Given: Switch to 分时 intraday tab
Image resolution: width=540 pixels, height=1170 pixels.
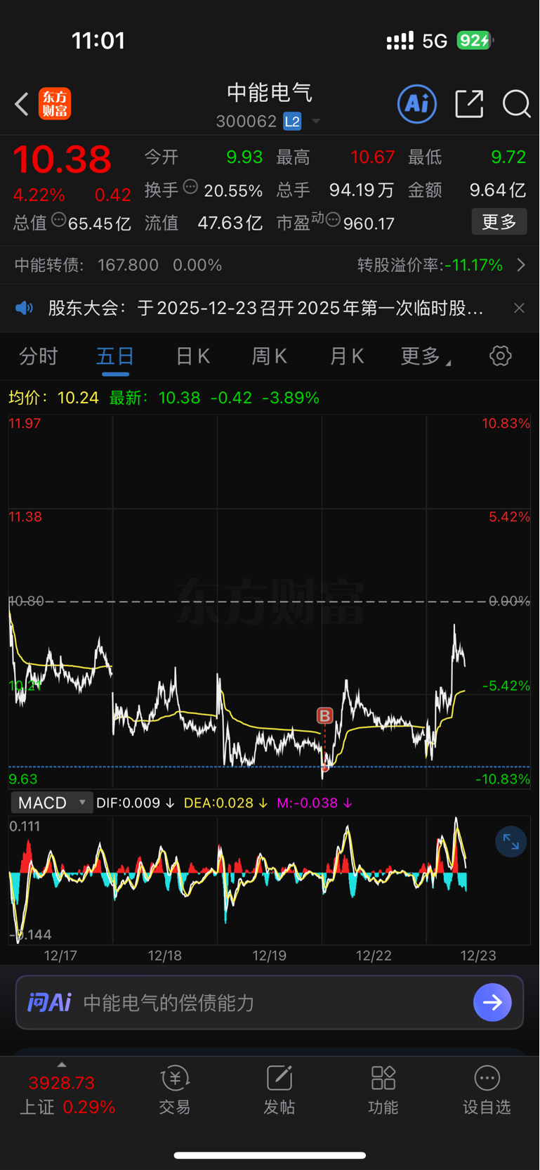Looking at the screenshot, I should coord(38,356).
